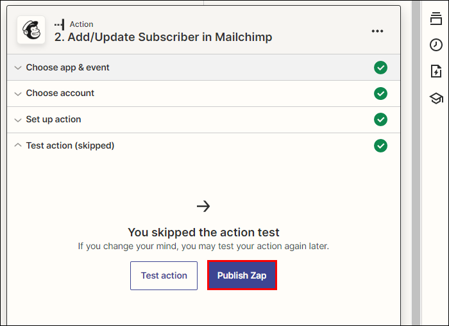Click green checkmark next to Set up action
Viewport: 449px width, 326px height.
pos(380,120)
